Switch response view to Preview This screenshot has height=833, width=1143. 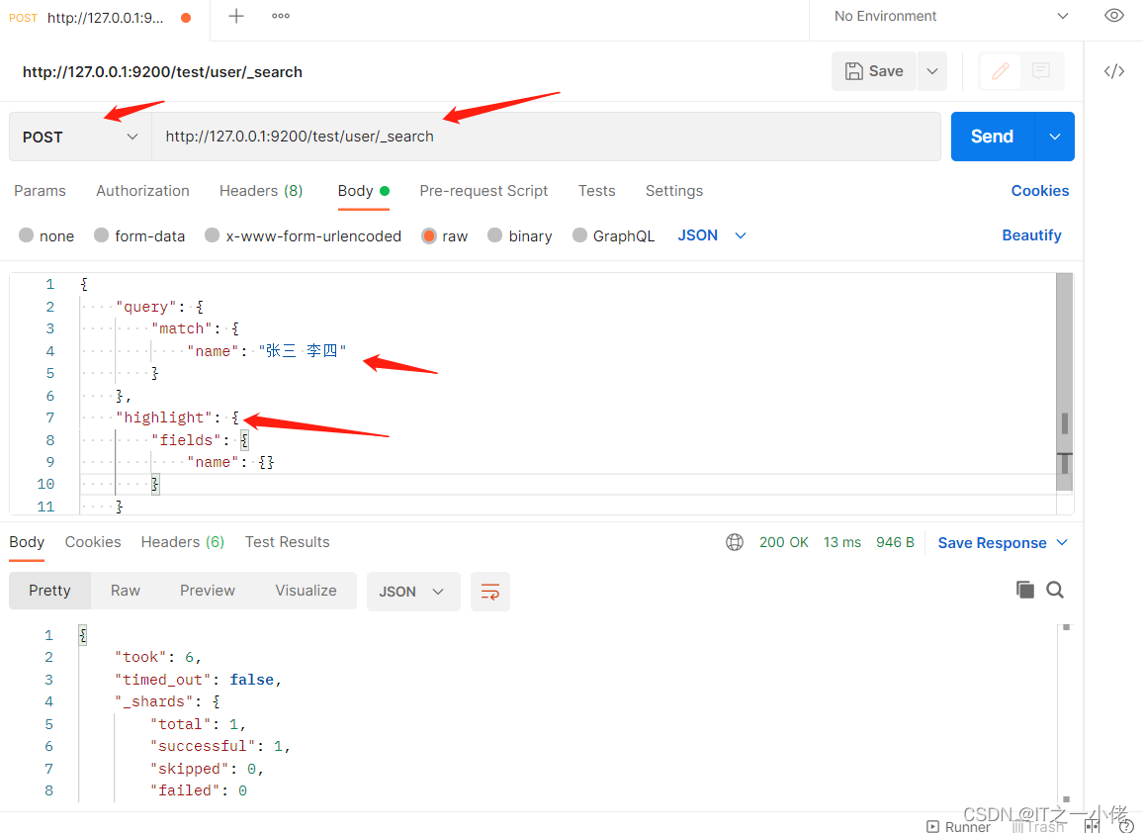coord(208,590)
